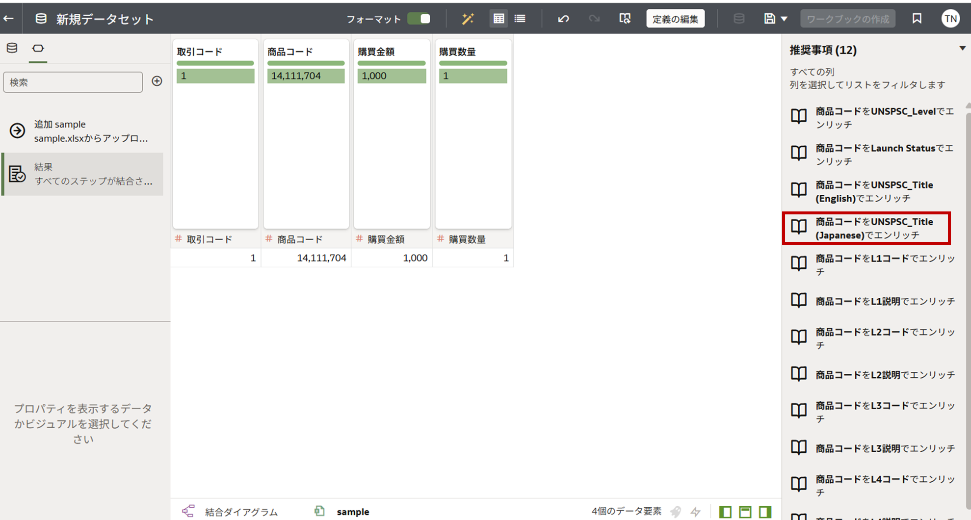Open the save options dropdown arrow
This screenshot has width=971, height=520.
[784, 19]
